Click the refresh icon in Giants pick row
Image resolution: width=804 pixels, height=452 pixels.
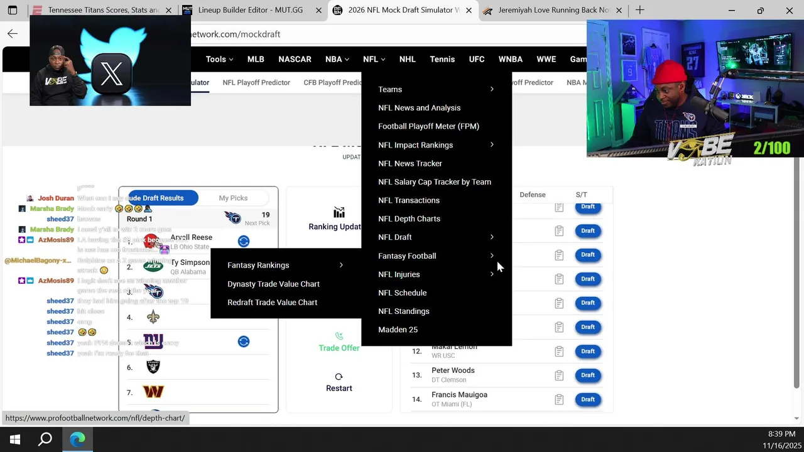pyautogui.click(x=244, y=342)
